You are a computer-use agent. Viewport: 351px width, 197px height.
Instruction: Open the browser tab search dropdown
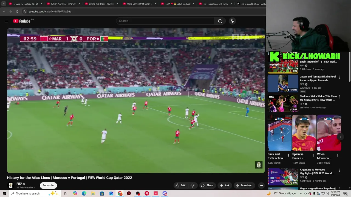tap(4, 4)
